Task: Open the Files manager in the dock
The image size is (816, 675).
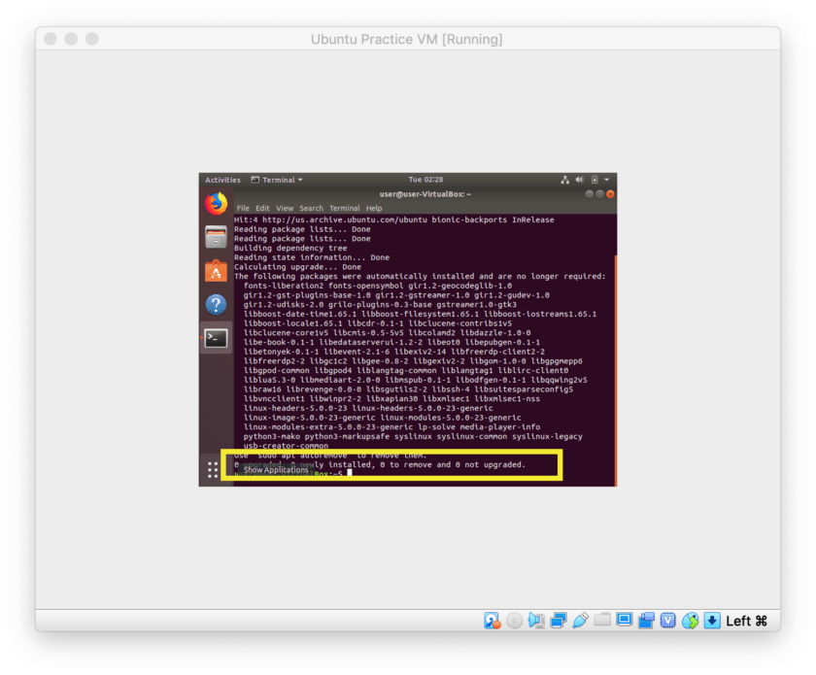Action: coord(216,237)
